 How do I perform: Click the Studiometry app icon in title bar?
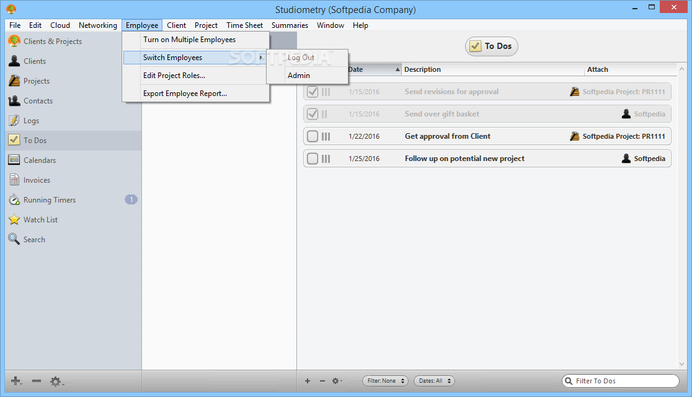coord(12,9)
